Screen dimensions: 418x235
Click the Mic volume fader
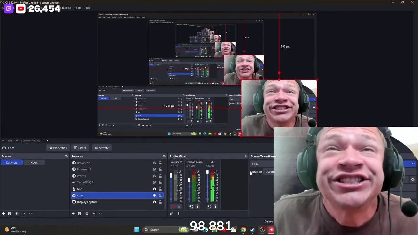pos(208,172)
